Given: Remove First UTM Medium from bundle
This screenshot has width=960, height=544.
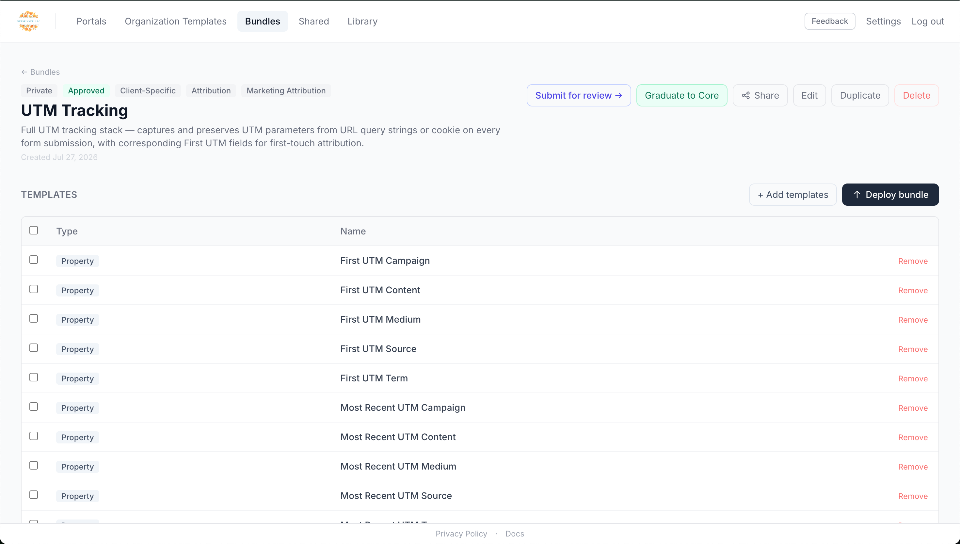Looking at the screenshot, I should pos(913,320).
